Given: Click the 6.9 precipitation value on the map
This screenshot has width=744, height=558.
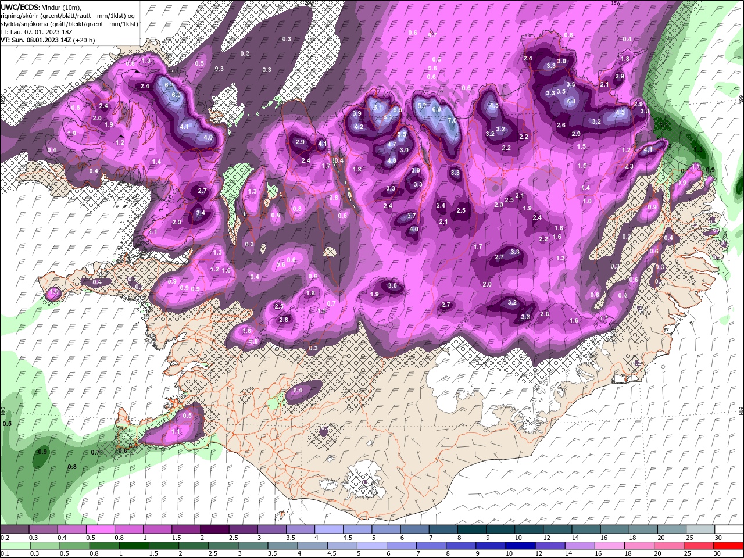Looking at the screenshot, I should 437,109.
